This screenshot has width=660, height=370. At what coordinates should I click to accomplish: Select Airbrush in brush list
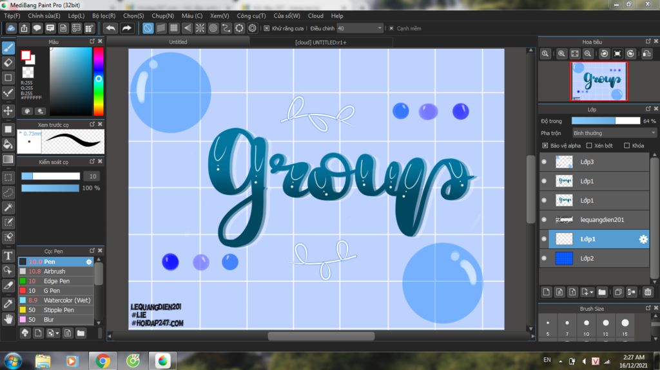(56, 271)
